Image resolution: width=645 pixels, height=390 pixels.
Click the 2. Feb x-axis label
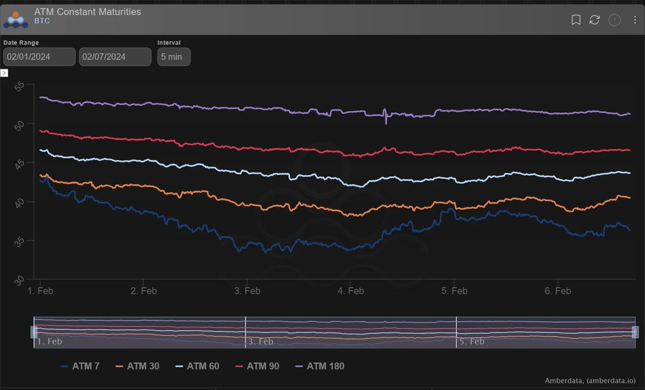tap(143, 291)
